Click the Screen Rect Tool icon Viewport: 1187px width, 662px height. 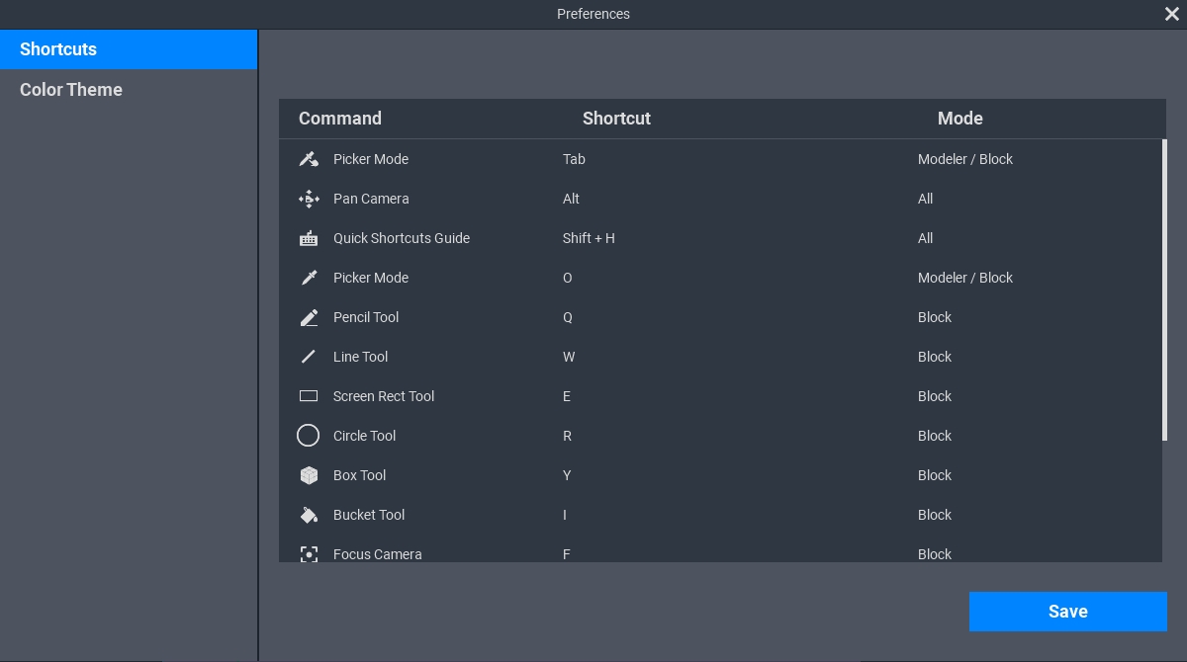[309, 396]
